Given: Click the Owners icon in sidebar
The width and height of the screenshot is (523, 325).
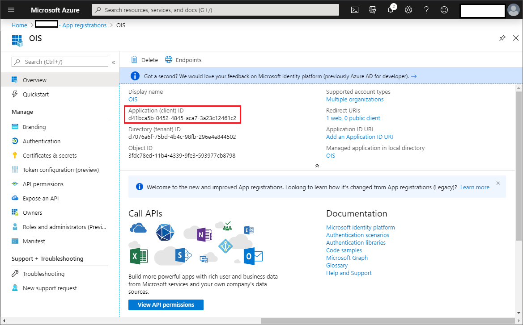Looking at the screenshot, I should pyautogui.click(x=15, y=212).
